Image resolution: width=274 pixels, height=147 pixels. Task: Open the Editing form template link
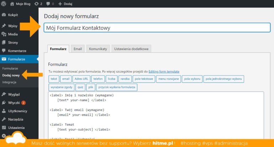pyautogui.click(x=164, y=72)
